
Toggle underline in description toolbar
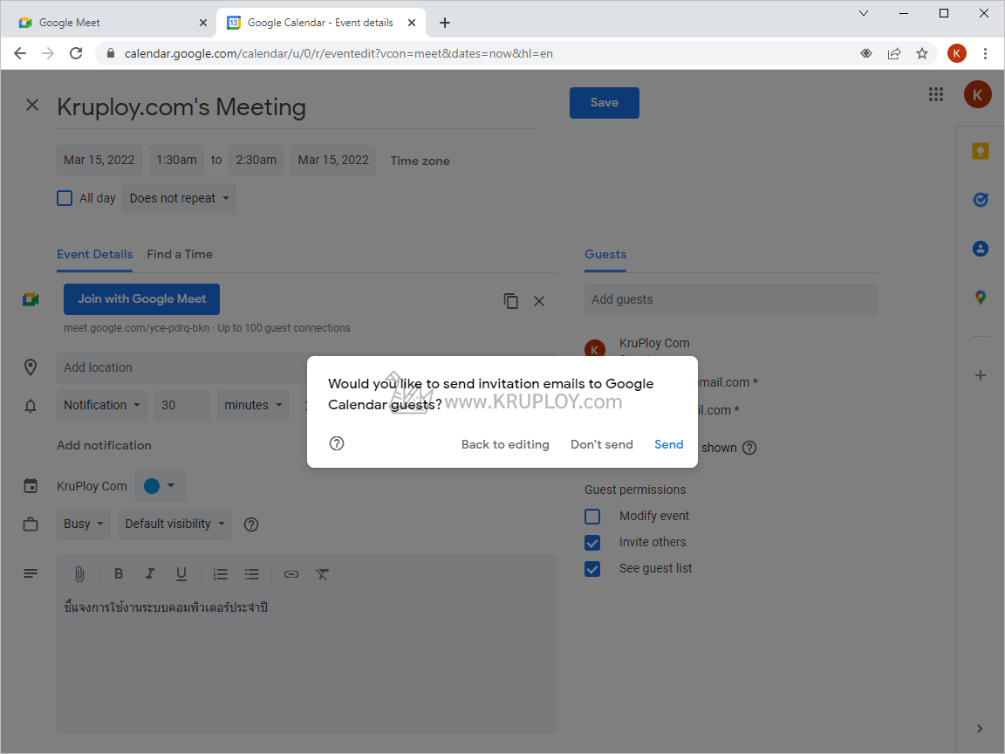pyautogui.click(x=181, y=574)
